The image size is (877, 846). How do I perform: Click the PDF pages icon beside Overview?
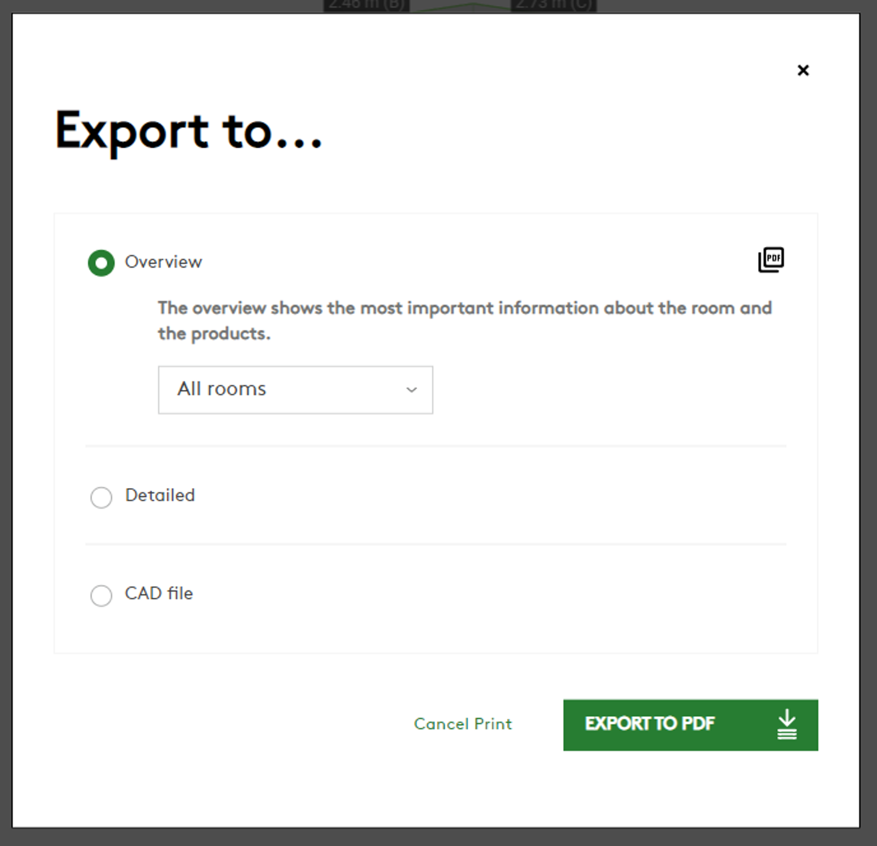pyautogui.click(x=771, y=260)
